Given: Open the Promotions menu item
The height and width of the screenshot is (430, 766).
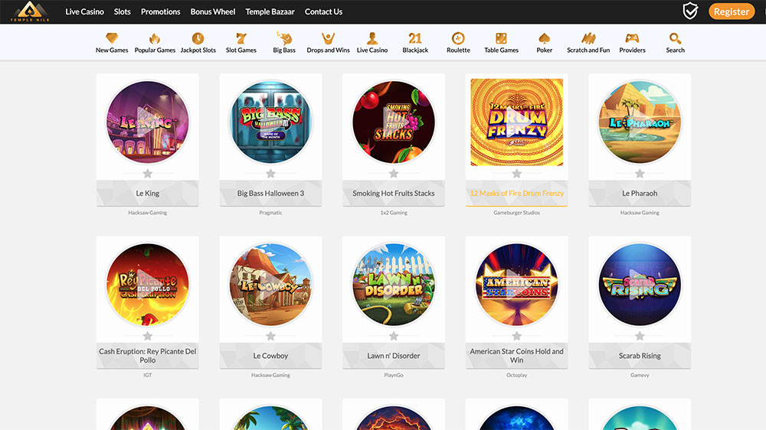Looking at the screenshot, I should coord(160,11).
